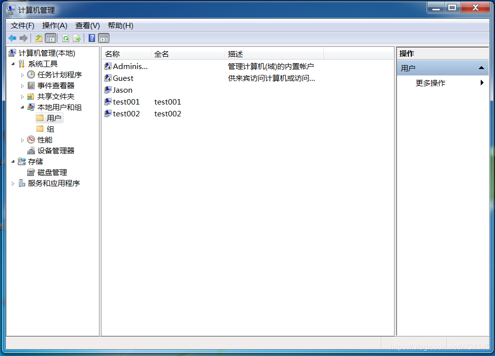Minimize the 计算机管理 window
The width and height of the screenshot is (495, 356).
point(436,7)
